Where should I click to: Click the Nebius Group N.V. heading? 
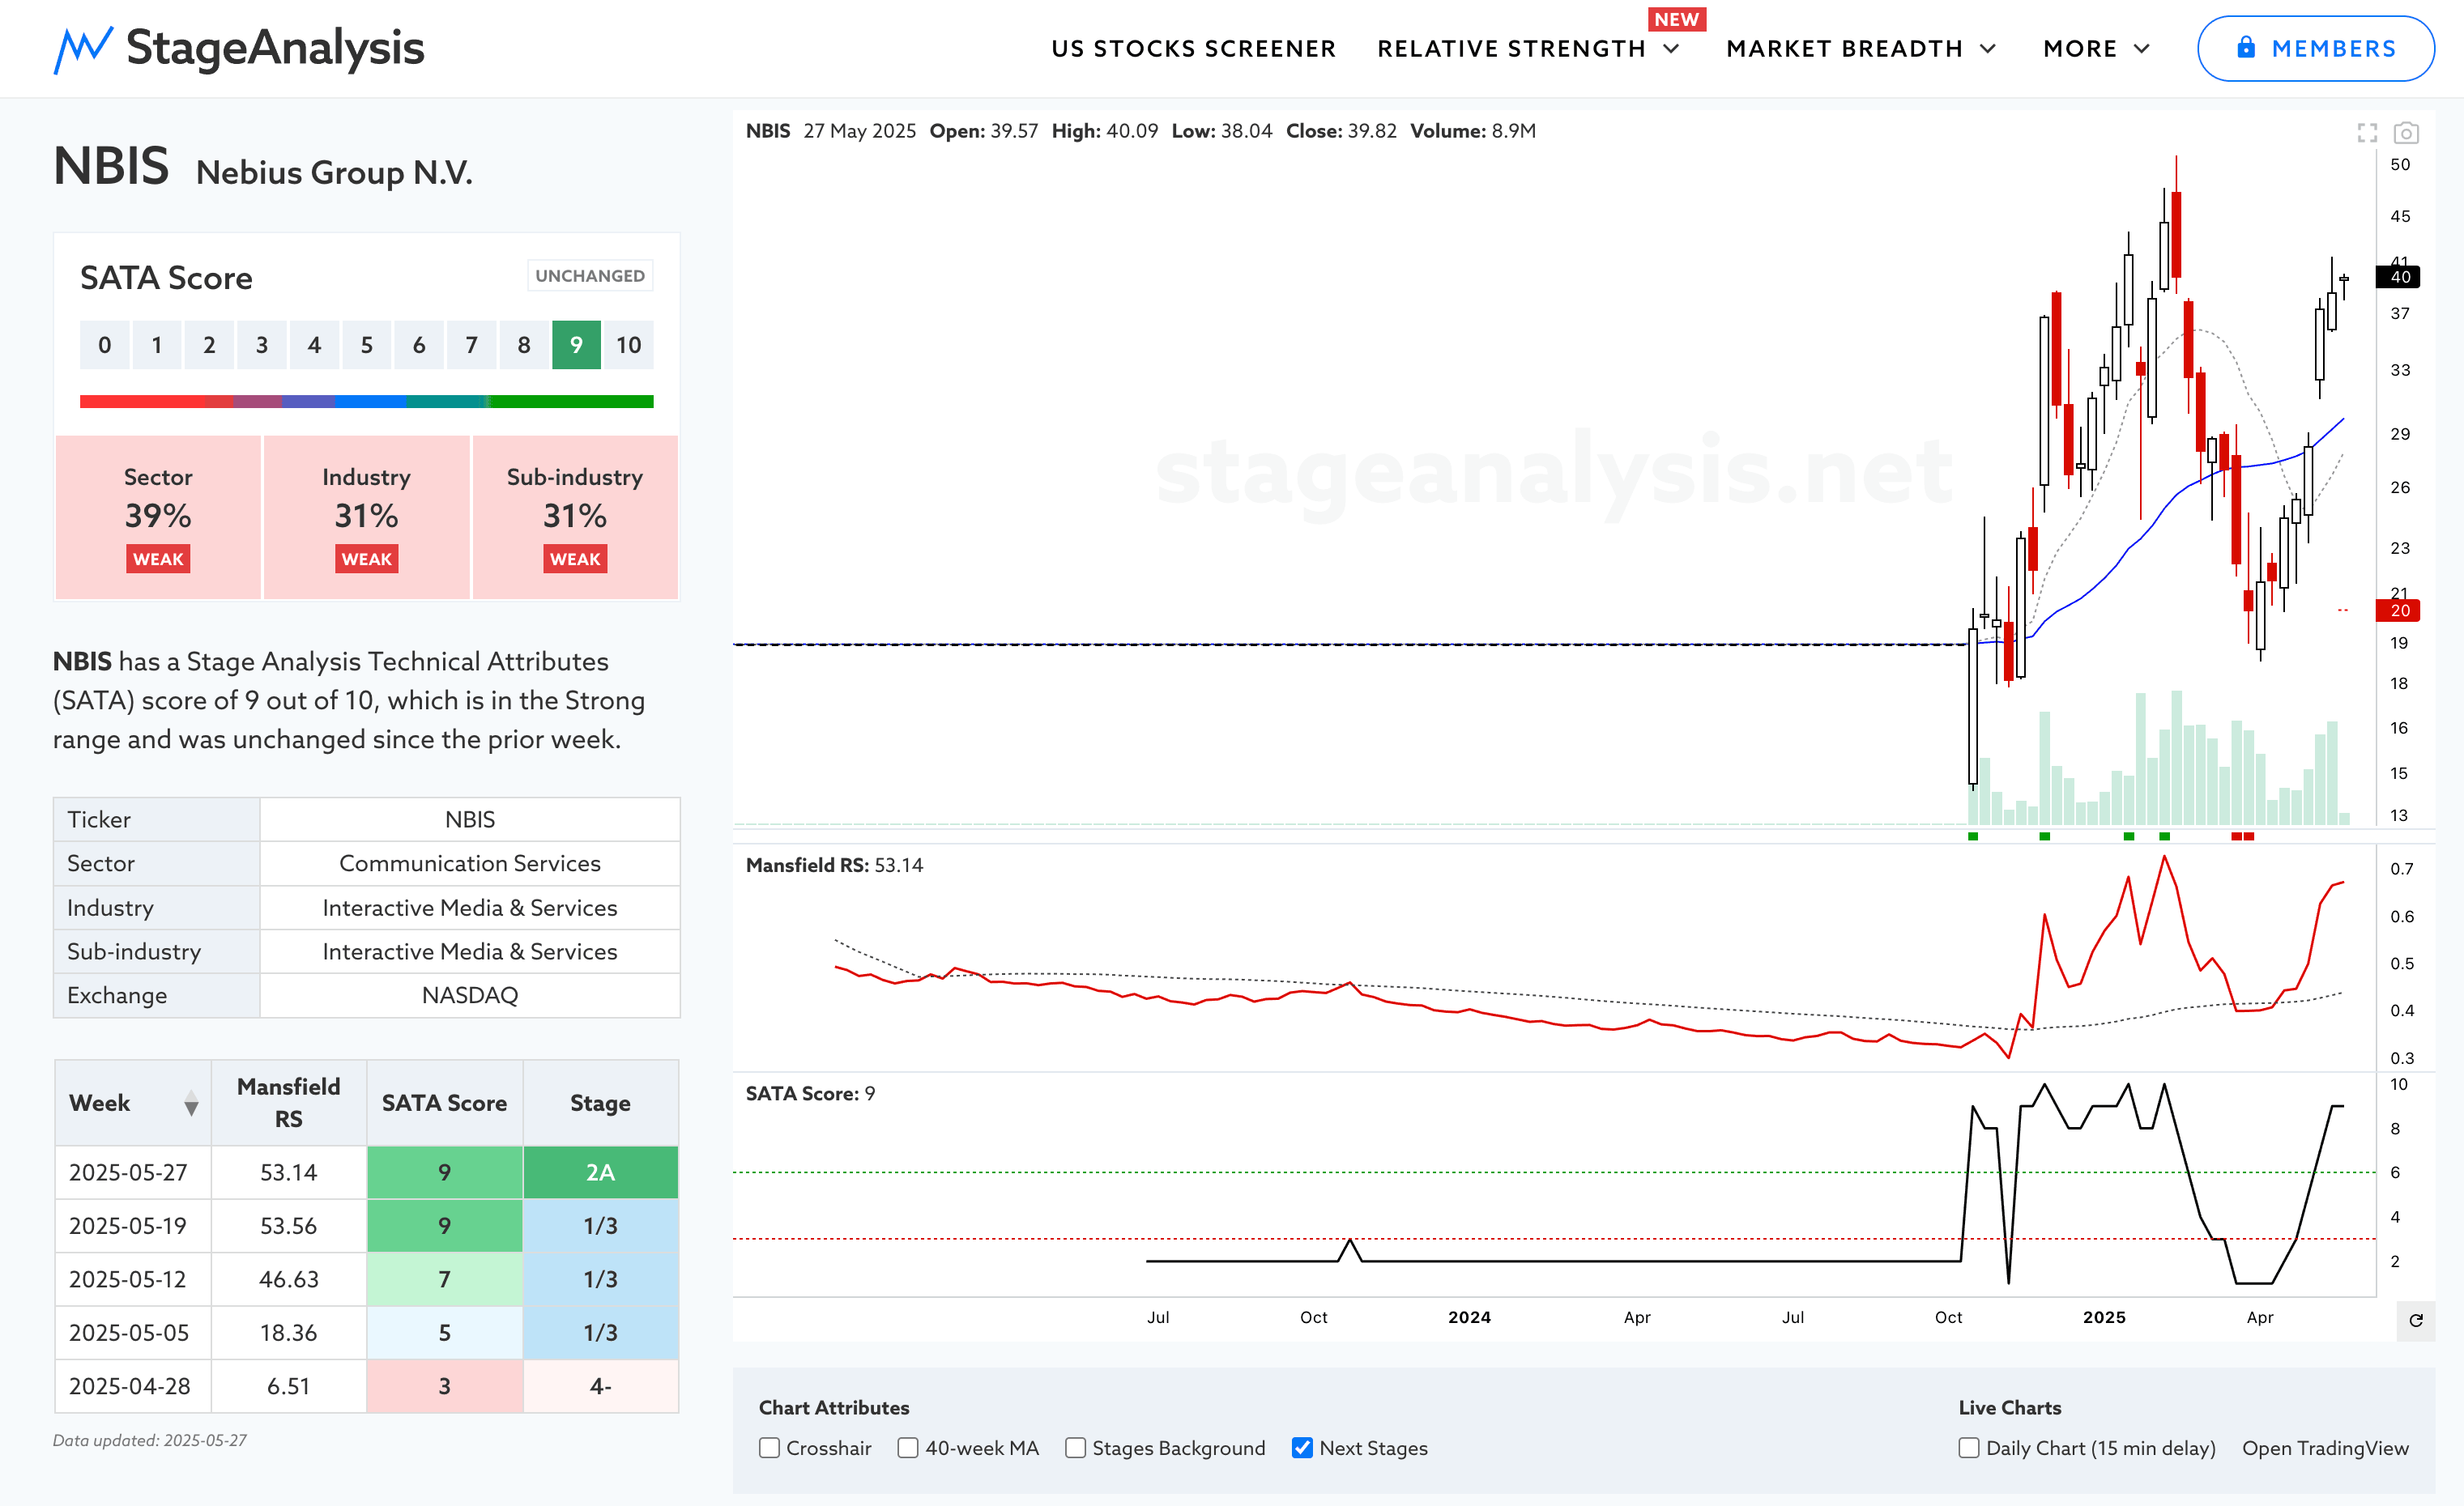click(334, 172)
